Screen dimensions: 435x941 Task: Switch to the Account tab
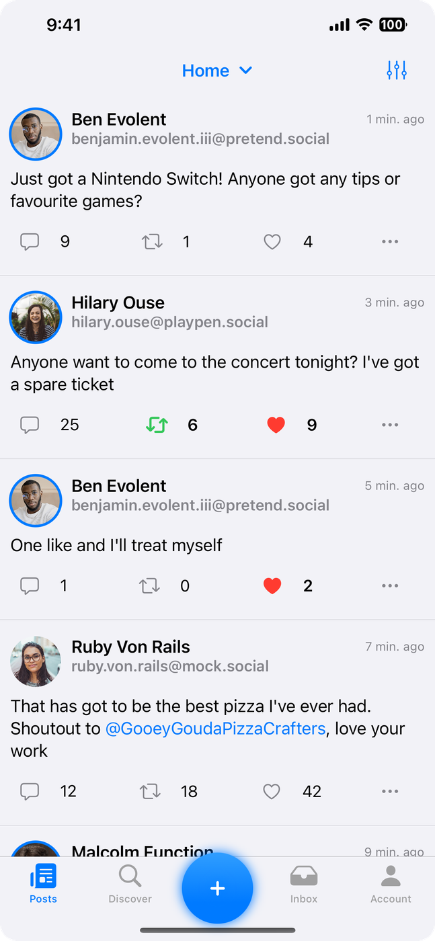391,884
